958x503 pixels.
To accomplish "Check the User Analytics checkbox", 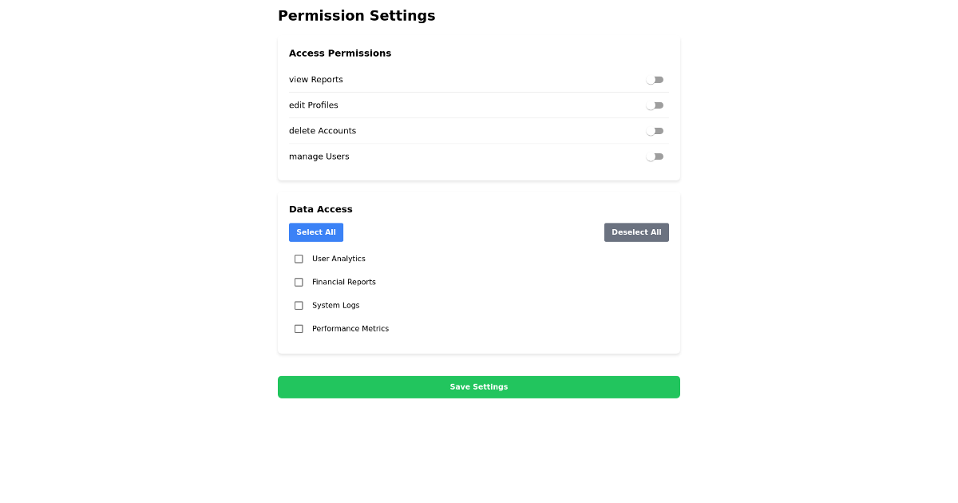I will pyautogui.click(x=299, y=259).
